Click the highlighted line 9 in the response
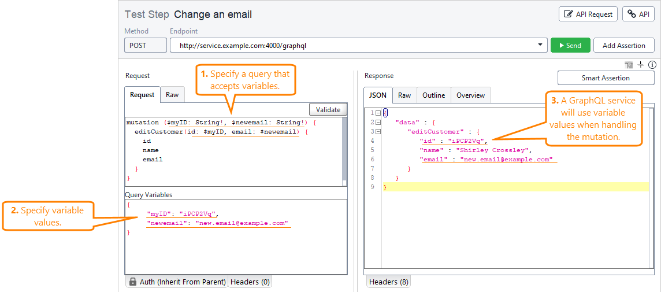Viewport: 661px width, 292px height. [515, 187]
